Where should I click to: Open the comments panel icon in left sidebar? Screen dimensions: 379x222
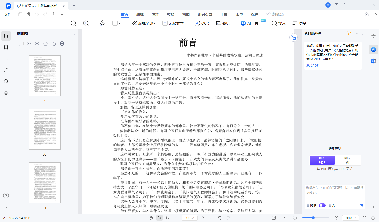pyautogui.click(x=6, y=59)
